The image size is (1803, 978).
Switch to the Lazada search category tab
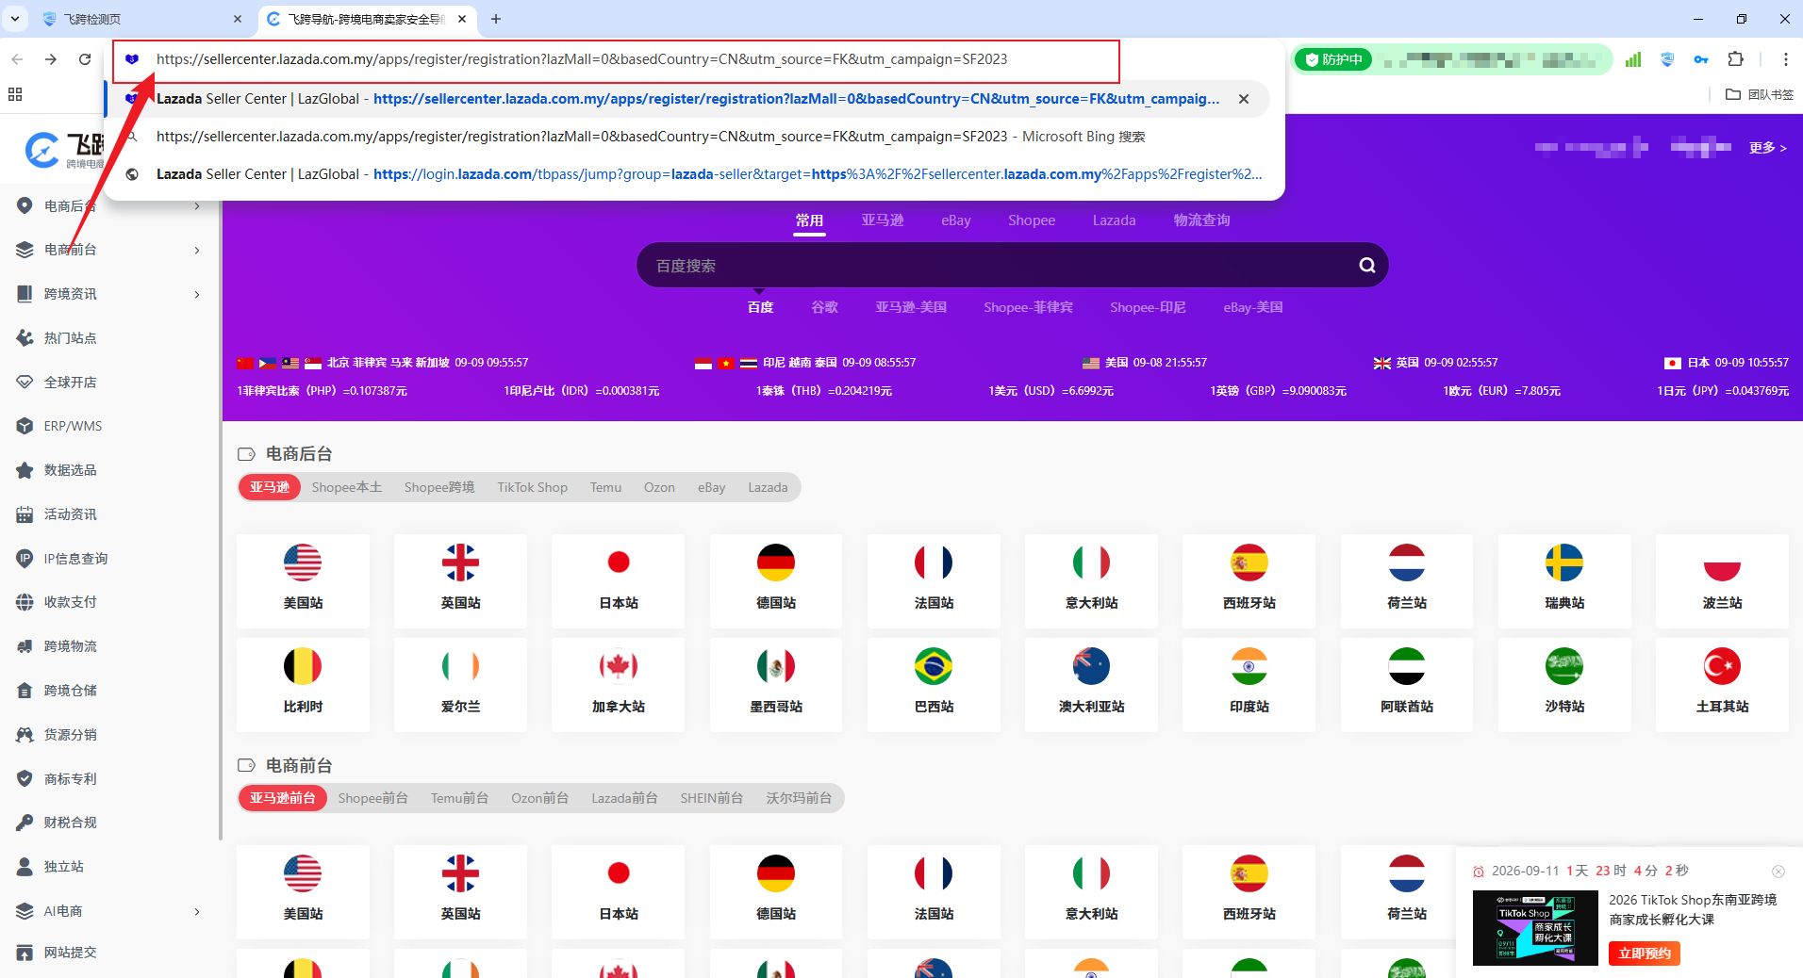pos(1115,220)
